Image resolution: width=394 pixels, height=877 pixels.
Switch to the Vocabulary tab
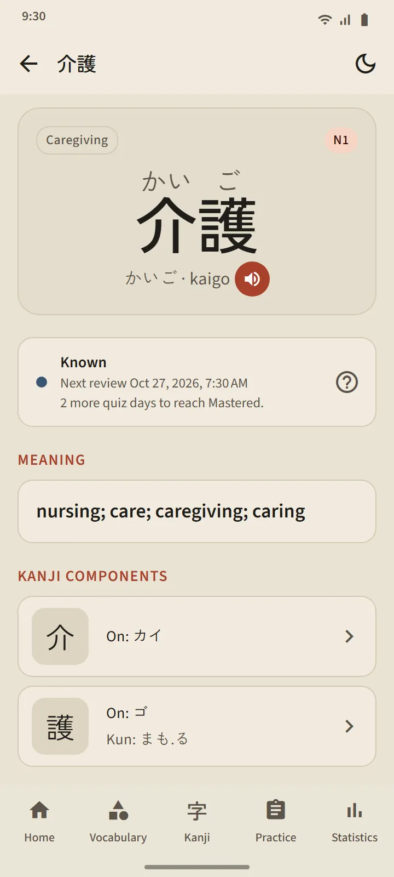pos(118,821)
